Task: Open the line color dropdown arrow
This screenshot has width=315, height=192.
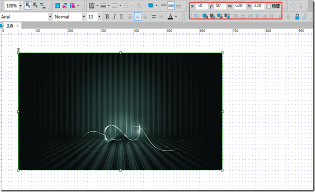Action: pyautogui.click(x=97, y=5)
